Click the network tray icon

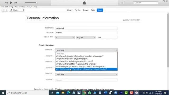click(x=150, y=93)
